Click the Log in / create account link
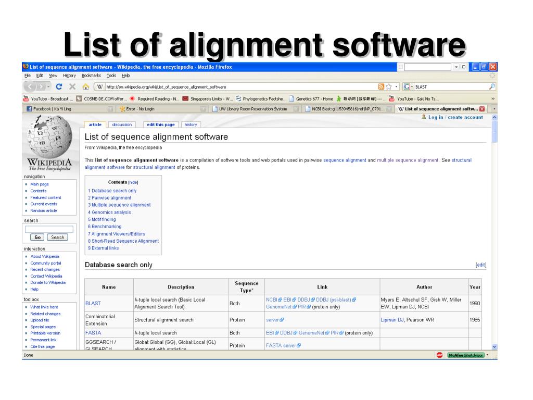Screen dimensions: 533x400 coord(455,117)
